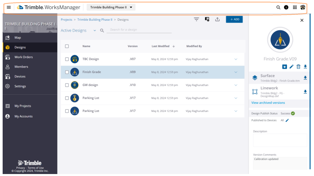Viewport: 314px width, 176px height.
Task: Check the TBC Design row checkbox
Action: click(67, 59)
